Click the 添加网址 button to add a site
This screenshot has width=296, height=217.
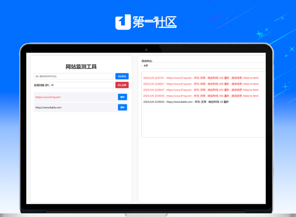(122, 76)
